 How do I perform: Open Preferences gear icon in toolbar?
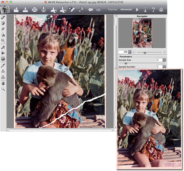(x=161, y=9)
